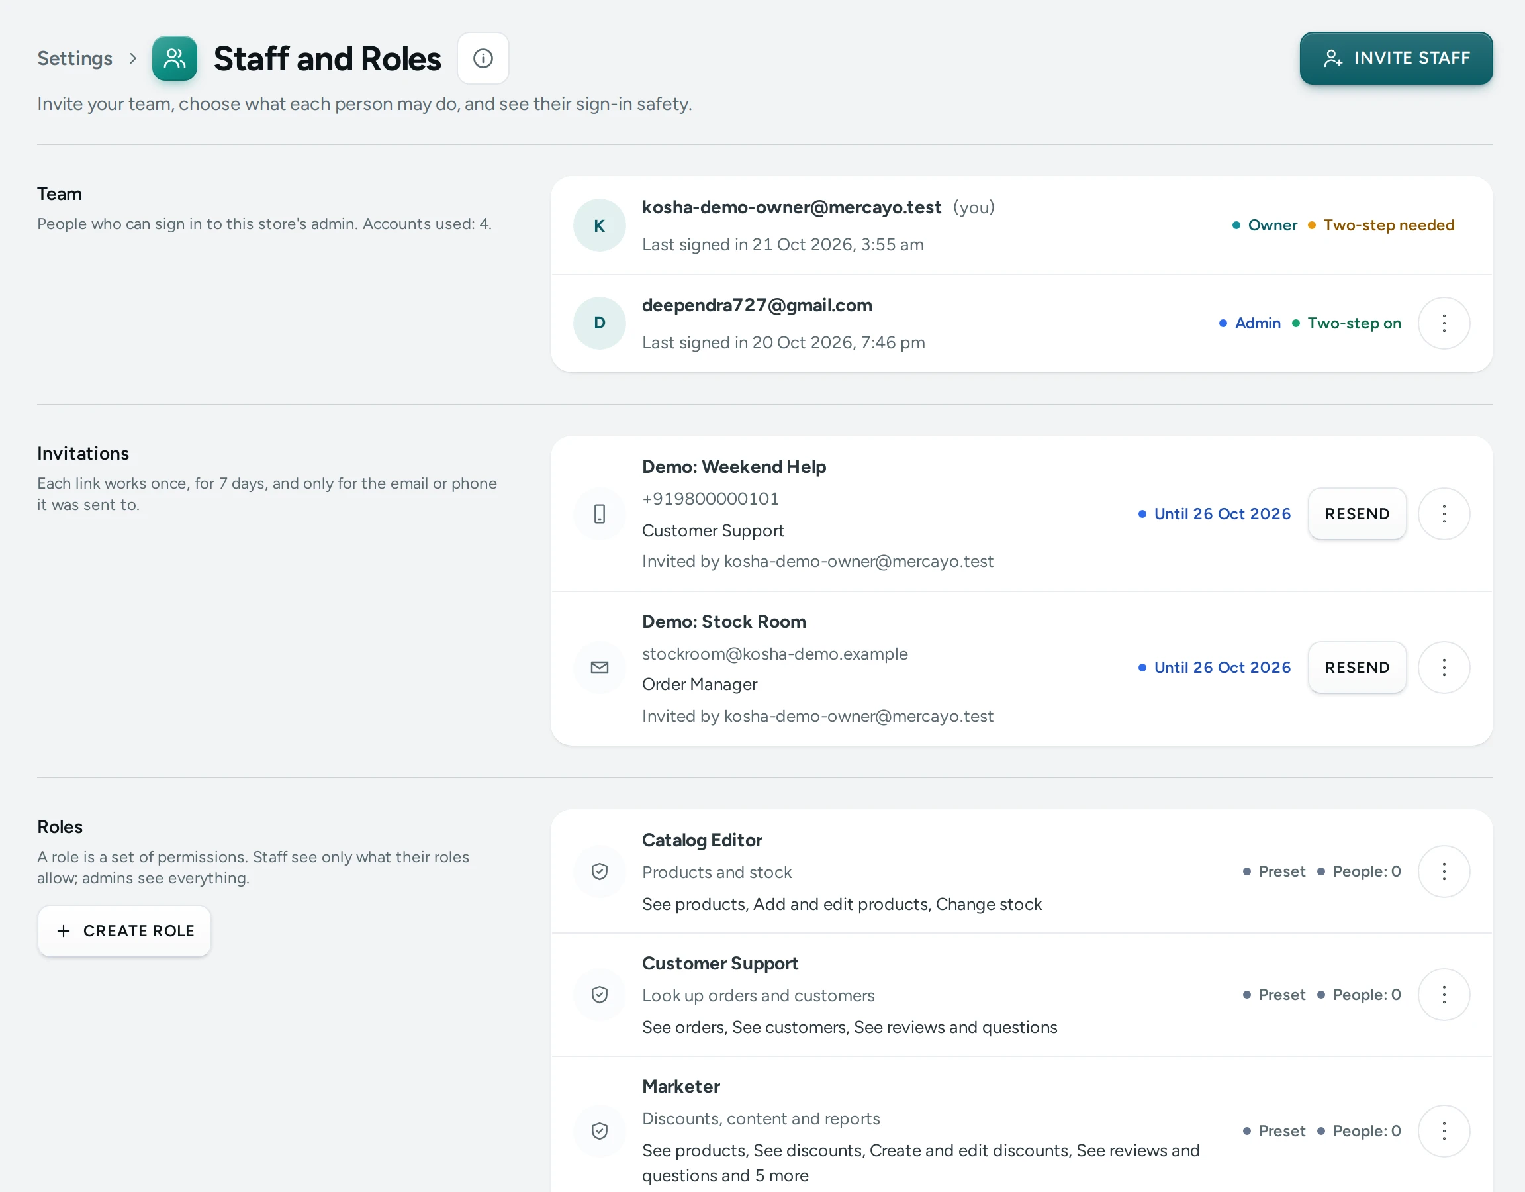Open the three-dot menu for Demo: Weekend Help invitation
The width and height of the screenshot is (1525, 1192).
click(x=1444, y=513)
